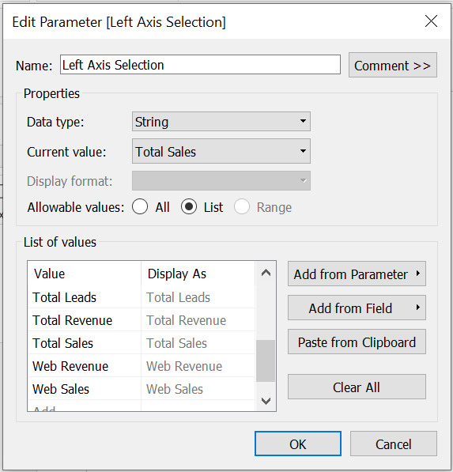Click the Web Revenue Display As cell
This screenshot has width=453, height=472.
tap(198, 366)
